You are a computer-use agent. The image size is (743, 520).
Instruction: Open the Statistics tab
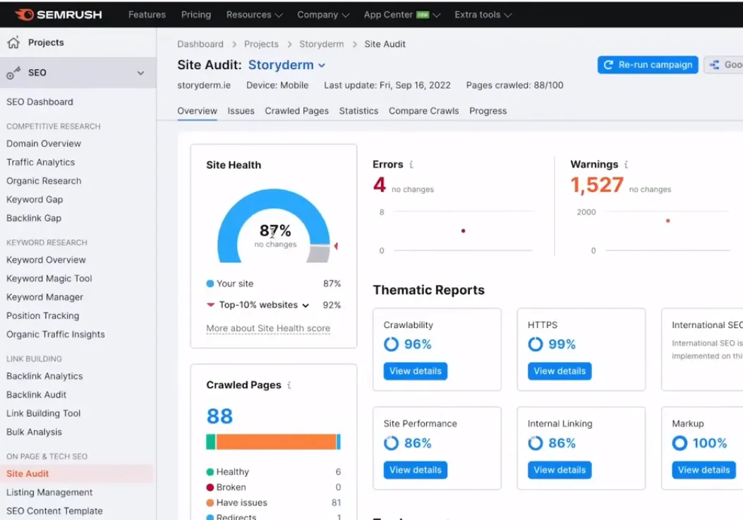coord(358,111)
